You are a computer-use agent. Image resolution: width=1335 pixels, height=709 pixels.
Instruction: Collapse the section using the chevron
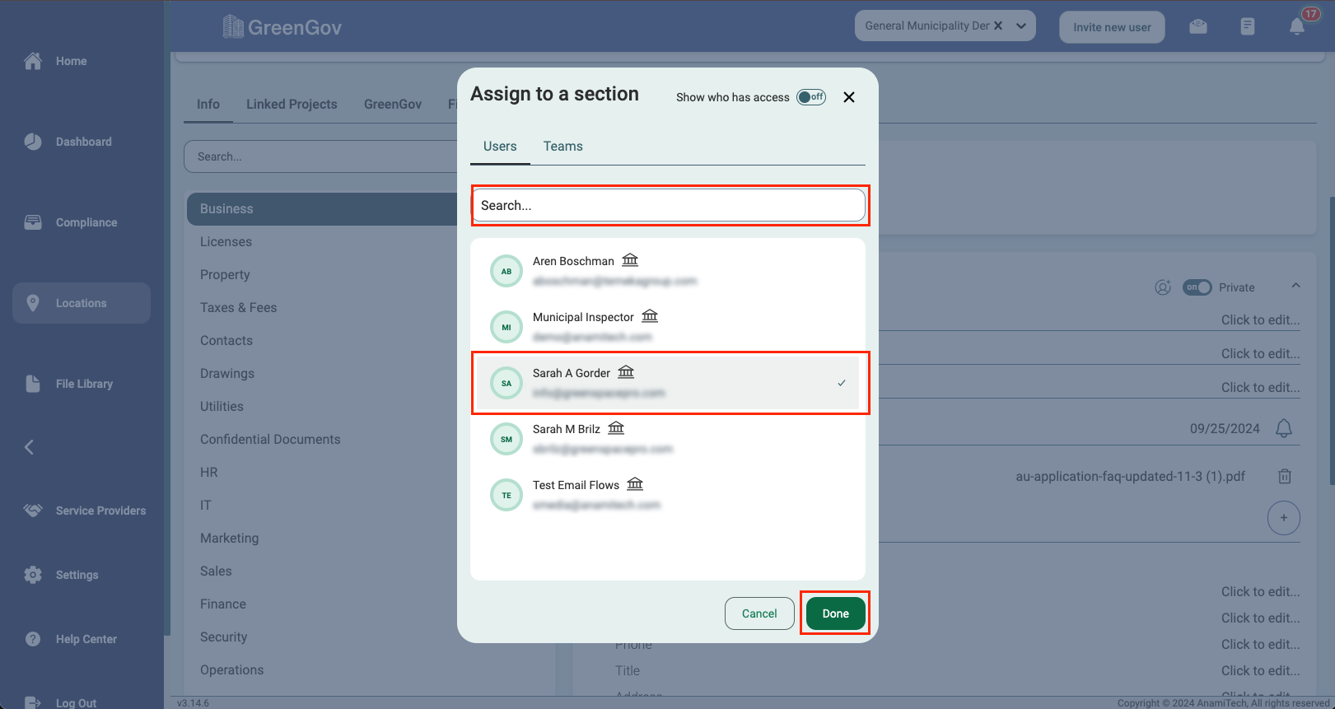click(1295, 286)
